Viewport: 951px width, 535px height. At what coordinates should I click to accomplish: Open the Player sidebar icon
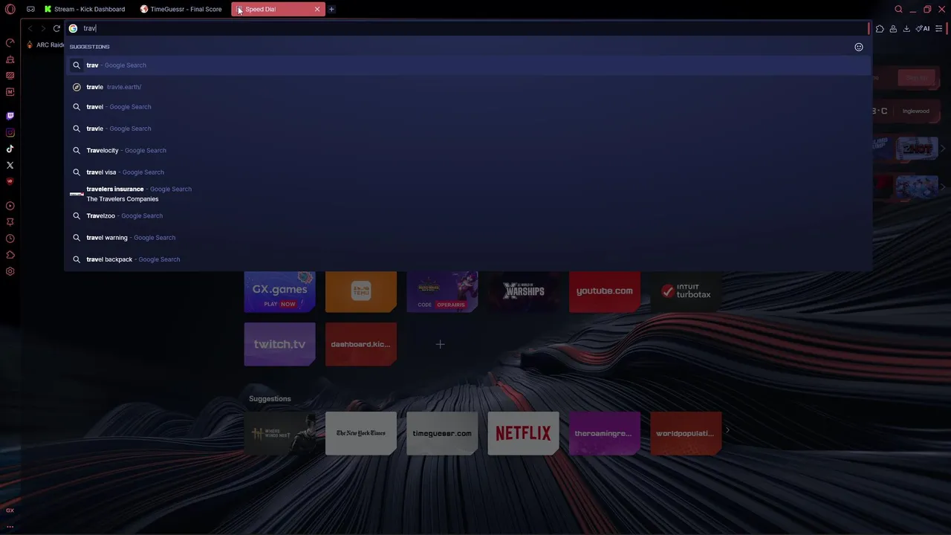click(10, 206)
